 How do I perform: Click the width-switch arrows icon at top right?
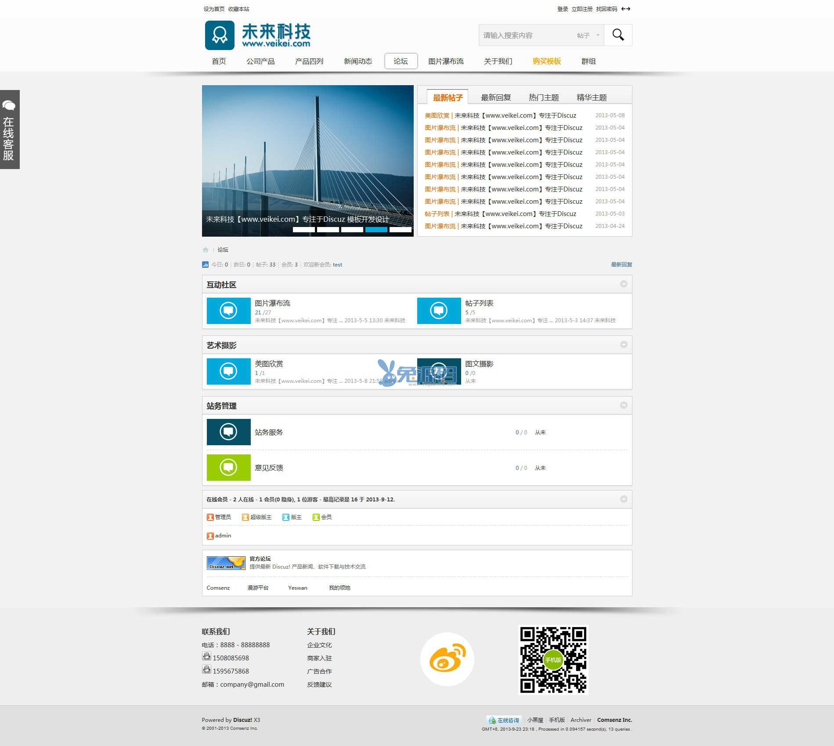[626, 9]
